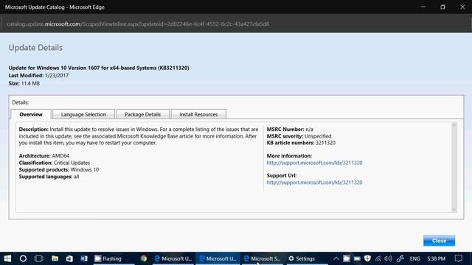Click the Size value 11.4 MB
This screenshot has height=265, width=472.
(30, 83)
